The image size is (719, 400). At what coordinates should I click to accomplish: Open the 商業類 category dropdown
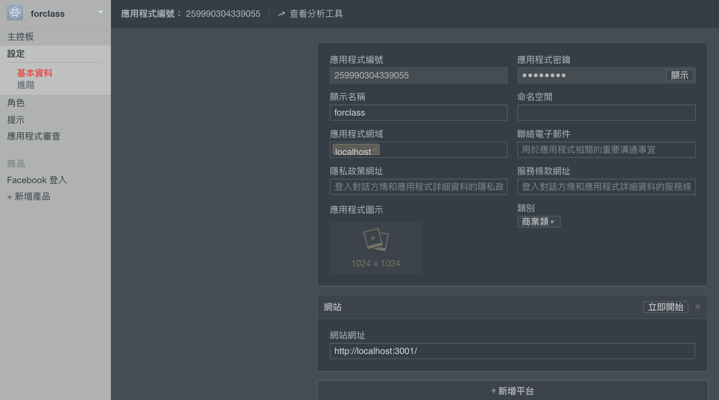539,222
